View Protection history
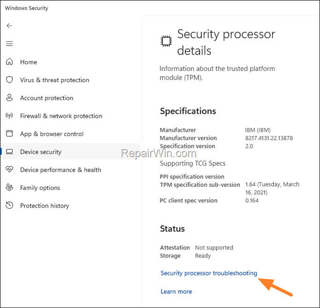The height and width of the screenshot is (308, 320). pos(45,205)
